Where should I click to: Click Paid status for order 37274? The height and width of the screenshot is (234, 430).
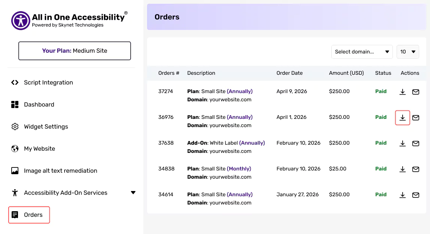(x=380, y=91)
